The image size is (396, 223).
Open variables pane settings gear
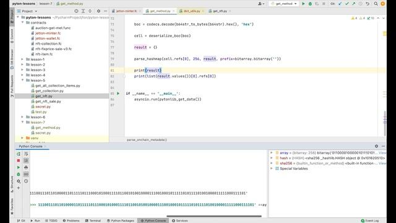pyautogui.click(x=376, y=146)
